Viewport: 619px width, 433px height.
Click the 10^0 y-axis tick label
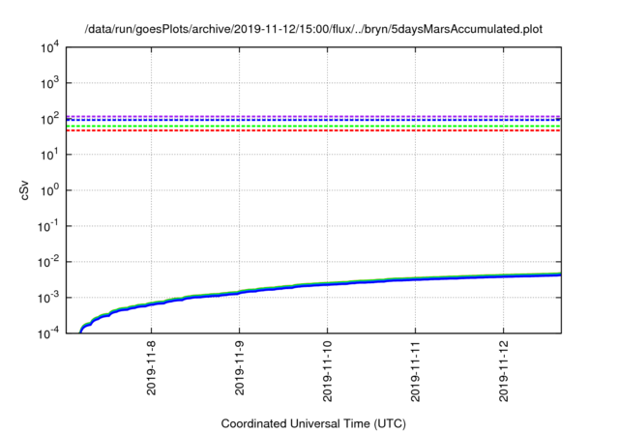(x=50, y=190)
